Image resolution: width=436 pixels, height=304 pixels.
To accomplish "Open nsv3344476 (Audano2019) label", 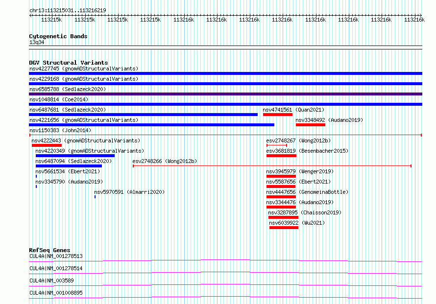I will click(x=300, y=202).
